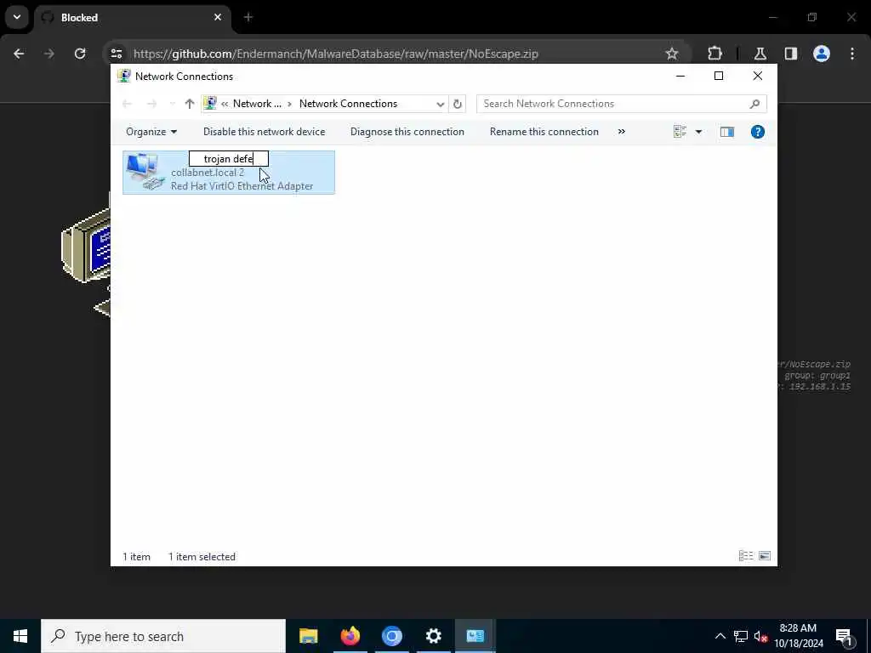Open the Chrome tab search dropdown
This screenshot has height=653, width=871.
click(x=17, y=17)
